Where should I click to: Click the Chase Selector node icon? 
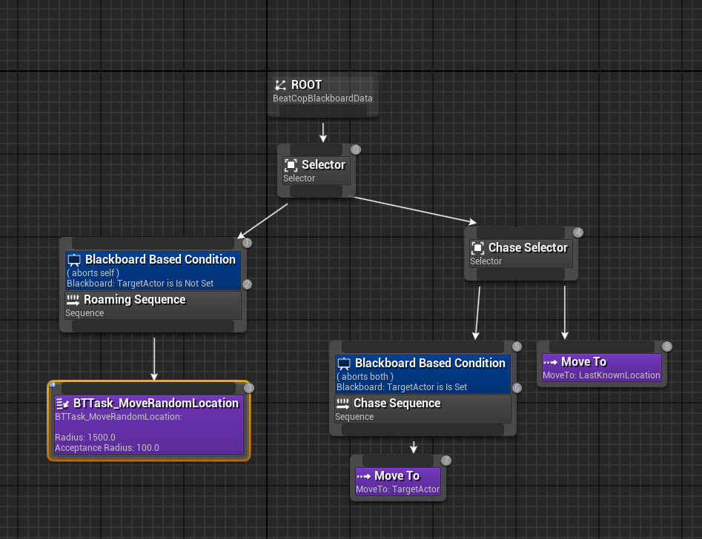pos(477,248)
